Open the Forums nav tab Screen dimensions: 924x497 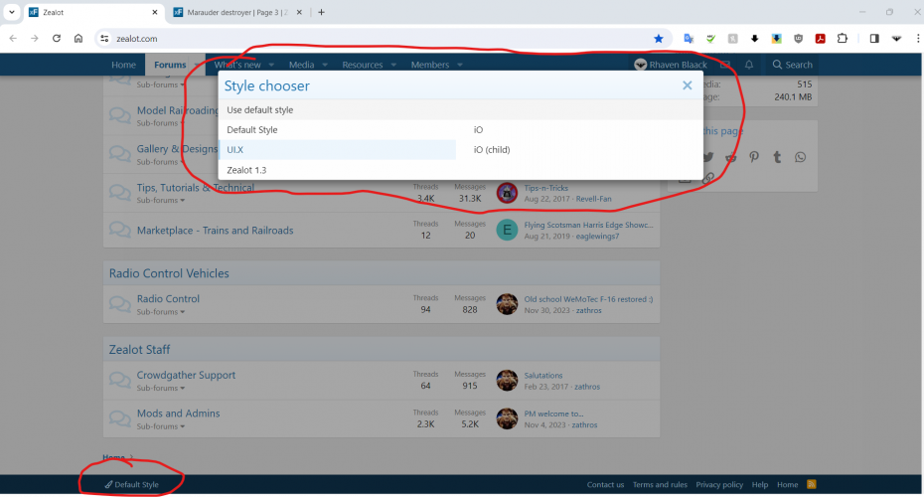(170, 65)
